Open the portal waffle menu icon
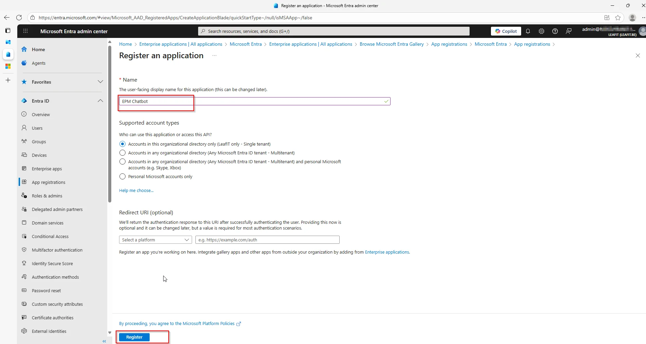The width and height of the screenshot is (646, 344). point(25,31)
